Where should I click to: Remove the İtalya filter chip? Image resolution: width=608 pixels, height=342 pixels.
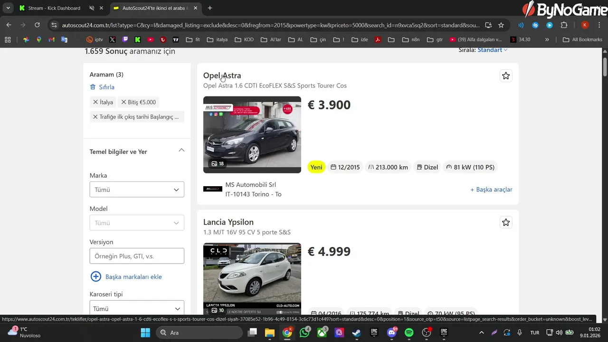click(x=95, y=102)
